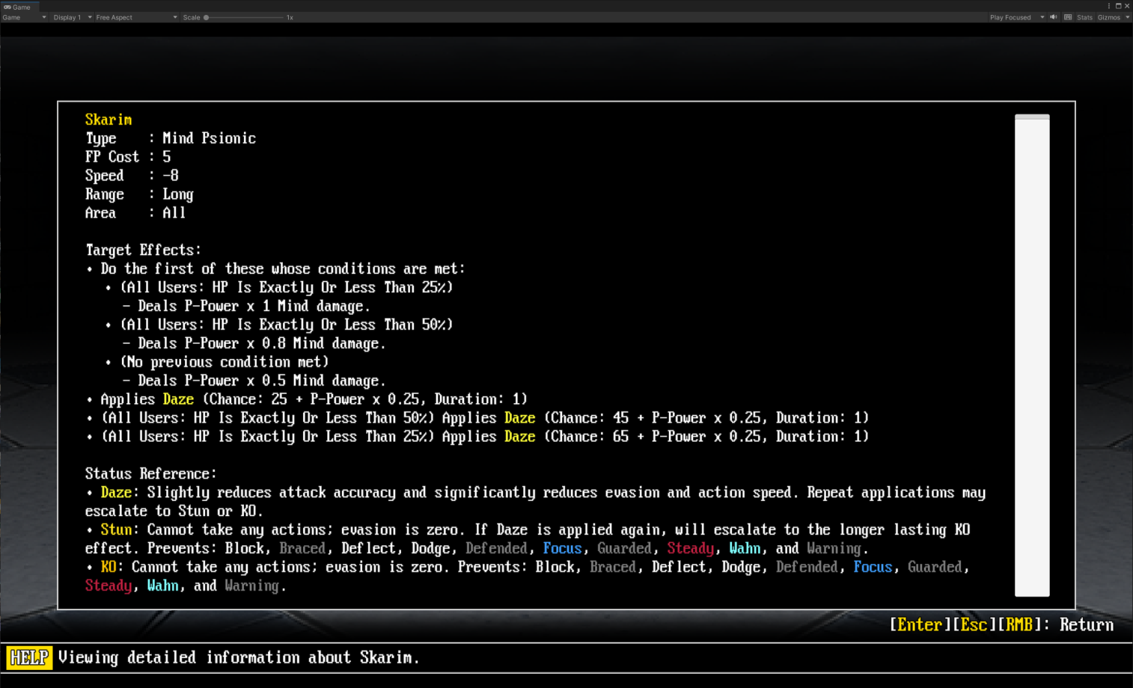Open the Display 1 dropdown
1133x688 pixels.
pos(72,17)
